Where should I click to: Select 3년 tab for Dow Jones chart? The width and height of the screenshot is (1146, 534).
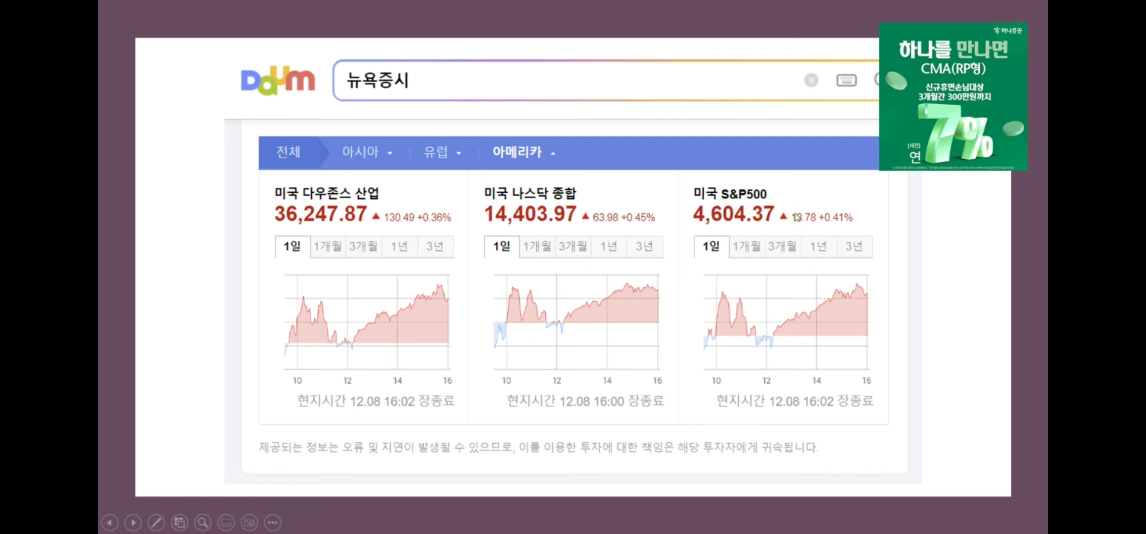[435, 246]
